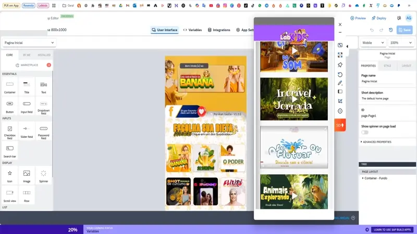Click the fullscreen expand arrows icon
The height and width of the screenshot is (234, 417).
click(340, 55)
